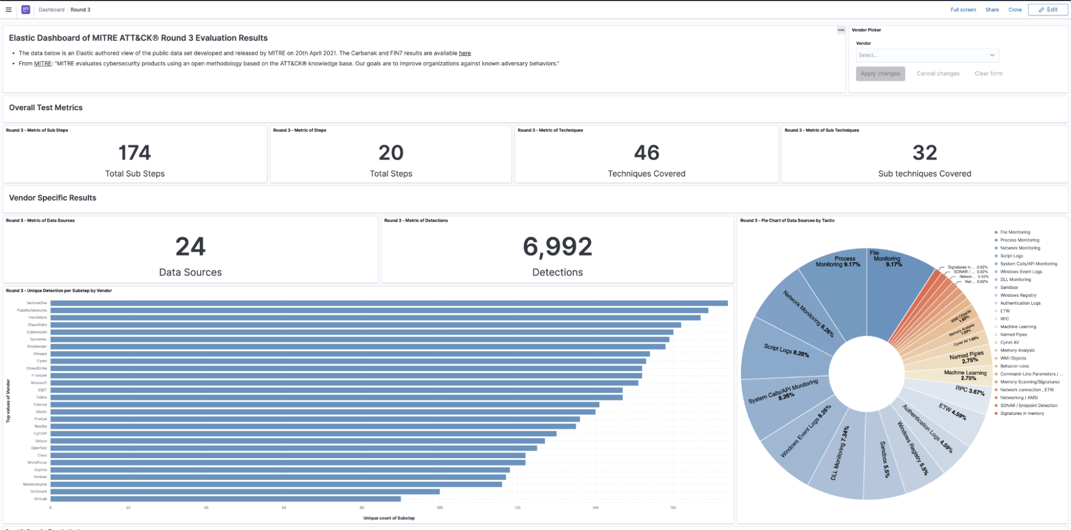Click the purple Kibana space icon

coord(26,10)
